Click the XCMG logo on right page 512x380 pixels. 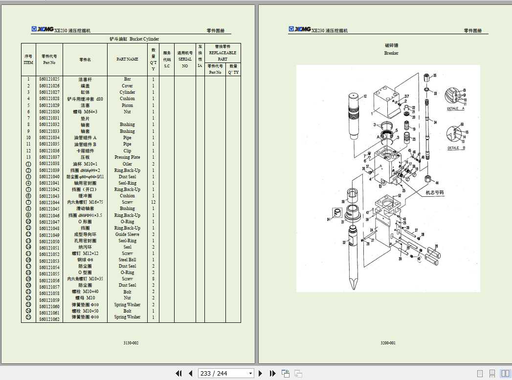299,29
